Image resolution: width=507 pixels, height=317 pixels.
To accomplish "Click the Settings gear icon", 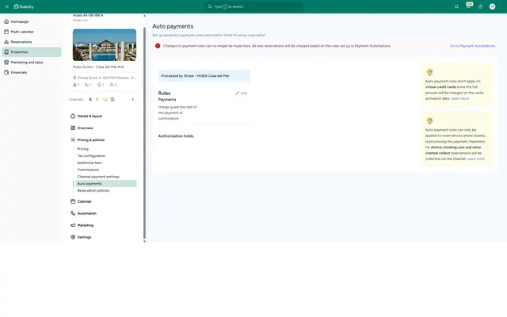I will point(73,237).
